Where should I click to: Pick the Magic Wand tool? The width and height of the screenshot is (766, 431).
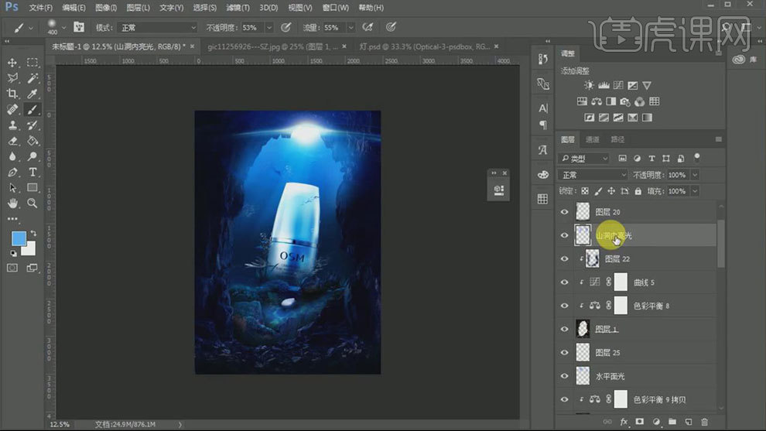pos(32,78)
